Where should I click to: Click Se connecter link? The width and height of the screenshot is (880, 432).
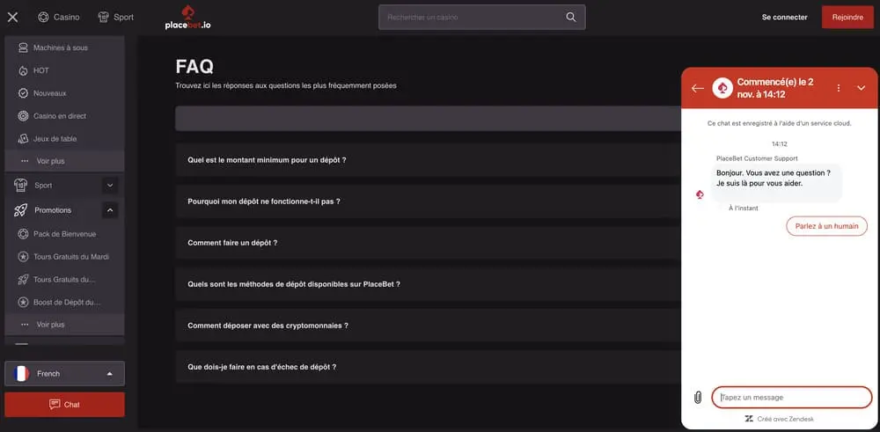pyautogui.click(x=784, y=17)
